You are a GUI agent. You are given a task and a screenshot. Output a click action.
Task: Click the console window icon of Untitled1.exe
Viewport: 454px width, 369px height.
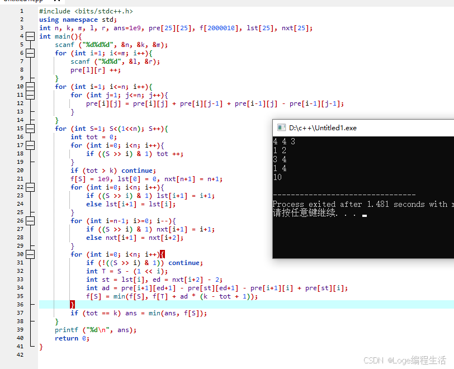click(281, 127)
